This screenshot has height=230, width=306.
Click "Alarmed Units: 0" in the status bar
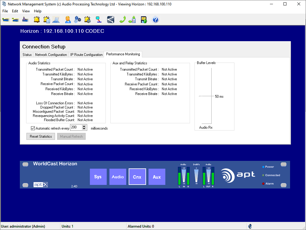(x=141, y=226)
